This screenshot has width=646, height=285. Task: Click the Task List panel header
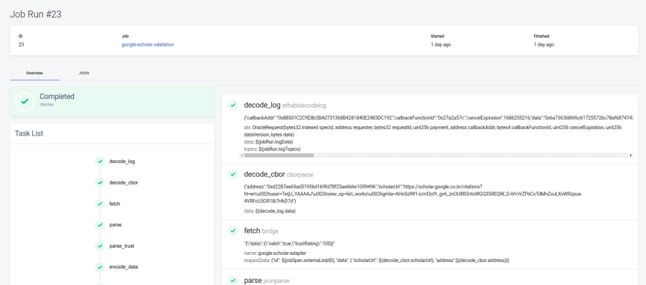(112, 134)
